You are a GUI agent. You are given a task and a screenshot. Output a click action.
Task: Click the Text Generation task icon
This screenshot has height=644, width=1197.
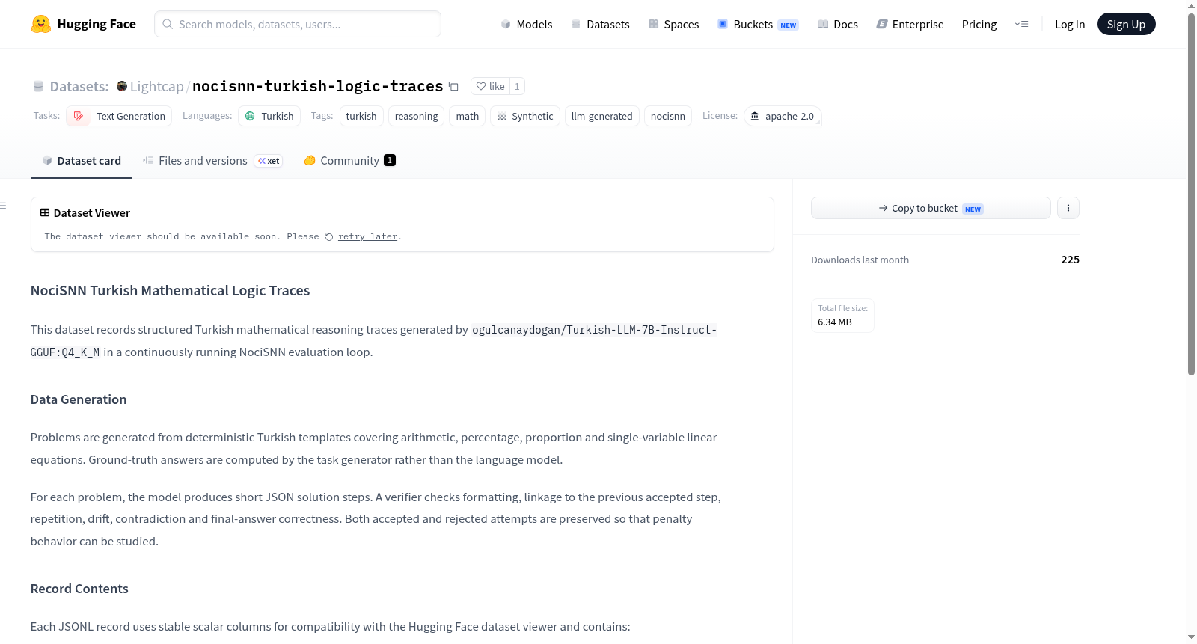(x=79, y=116)
